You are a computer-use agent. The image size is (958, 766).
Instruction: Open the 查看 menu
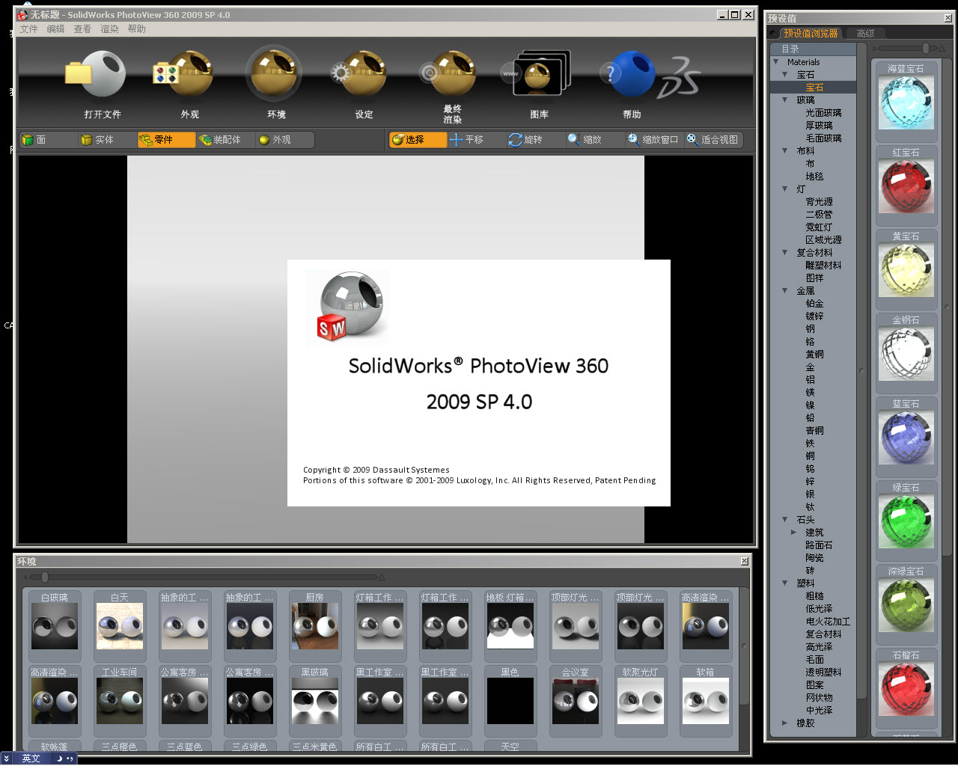[82, 29]
